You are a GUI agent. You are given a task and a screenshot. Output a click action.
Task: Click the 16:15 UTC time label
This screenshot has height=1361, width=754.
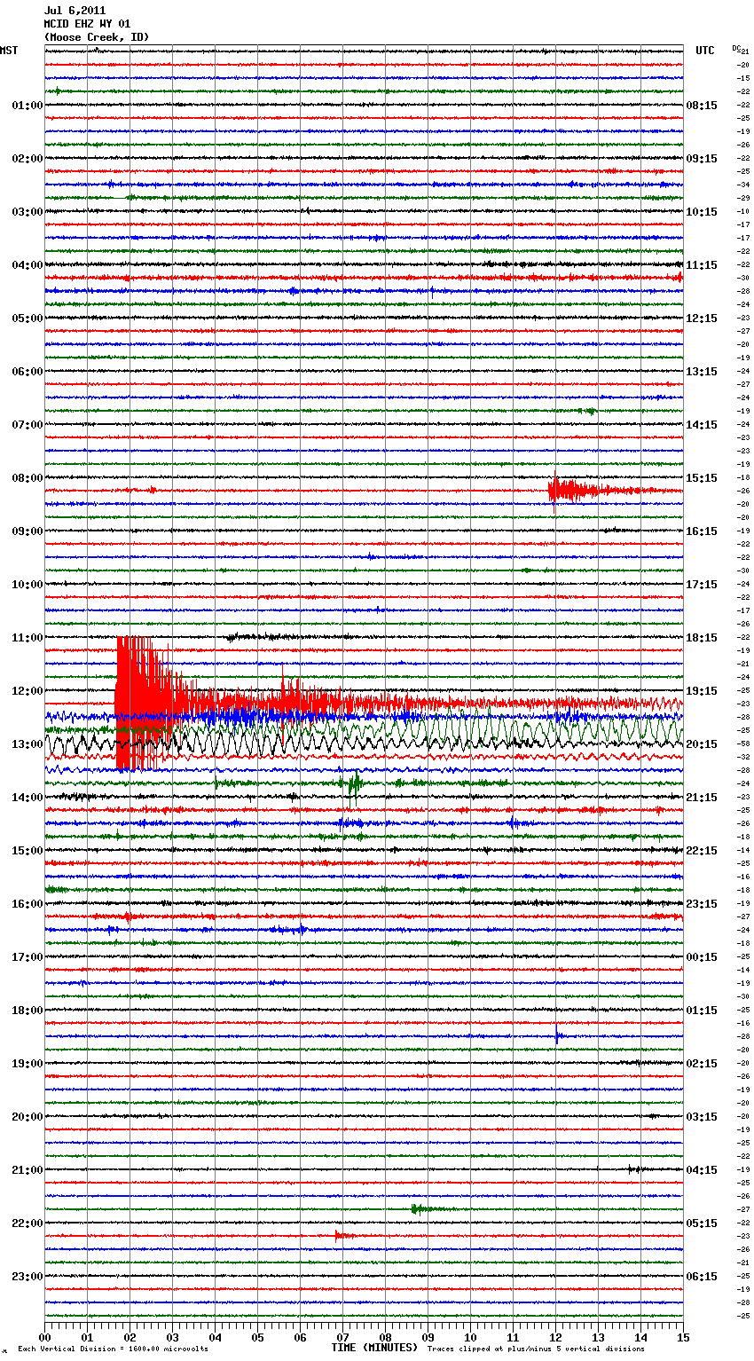pyautogui.click(x=702, y=531)
